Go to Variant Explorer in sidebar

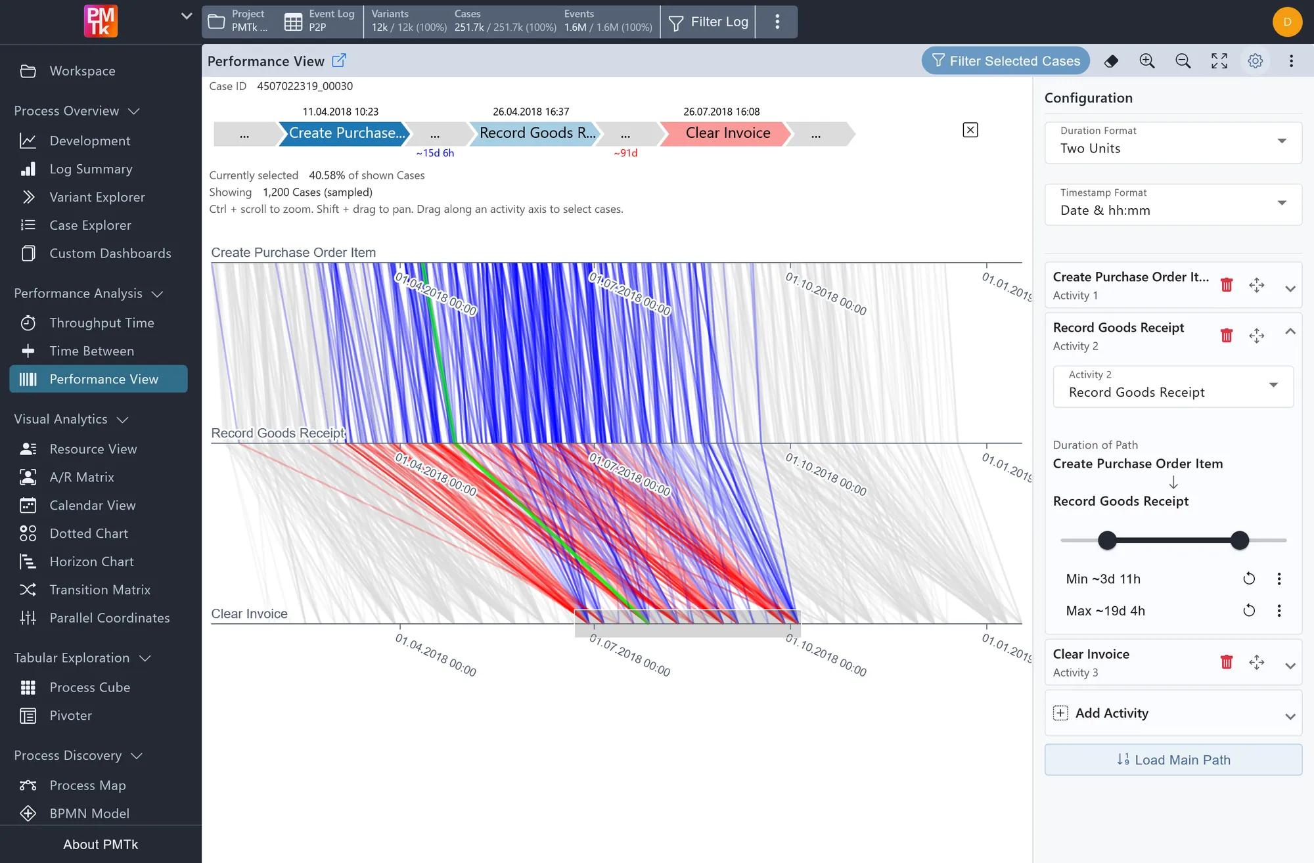(x=97, y=197)
